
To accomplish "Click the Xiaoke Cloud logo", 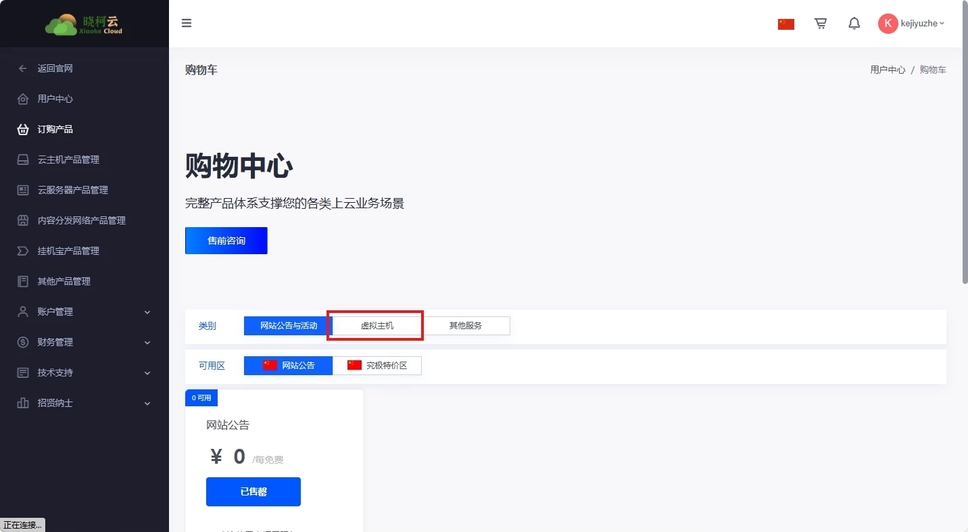I will (x=84, y=24).
